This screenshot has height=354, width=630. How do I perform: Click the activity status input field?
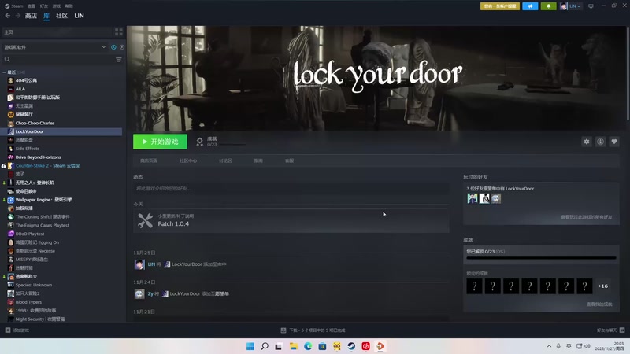coord(291,188)
